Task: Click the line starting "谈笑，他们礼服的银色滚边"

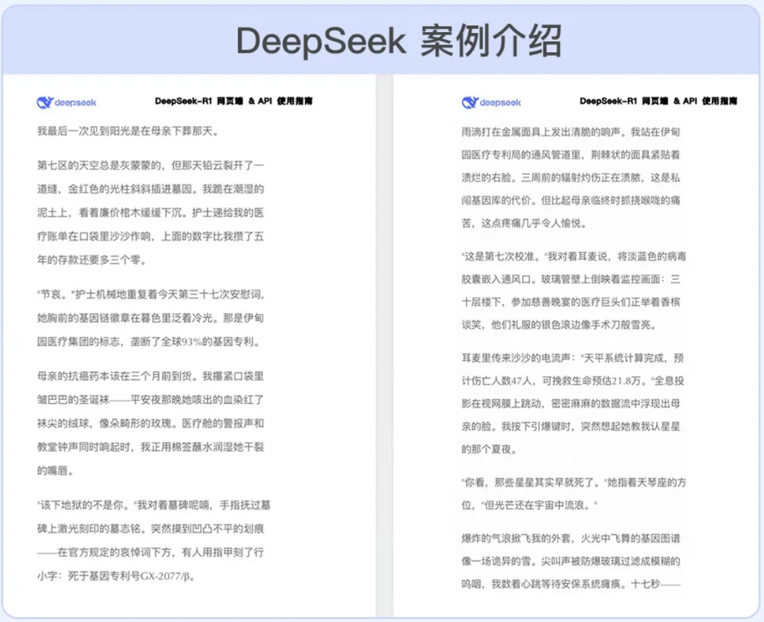Action: point(559,324)
